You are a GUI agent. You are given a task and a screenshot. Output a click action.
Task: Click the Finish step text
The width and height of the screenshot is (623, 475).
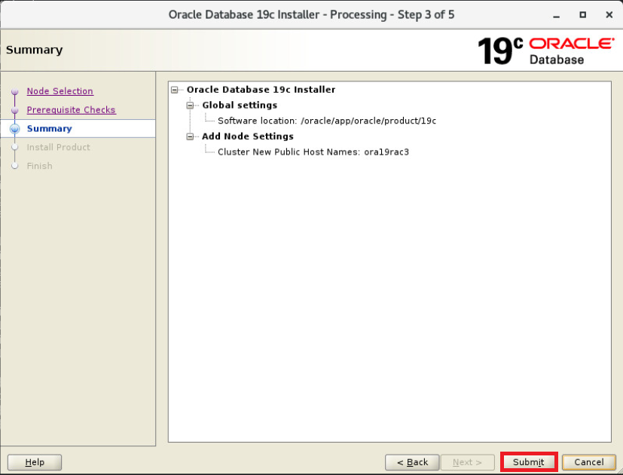[39, 166]
